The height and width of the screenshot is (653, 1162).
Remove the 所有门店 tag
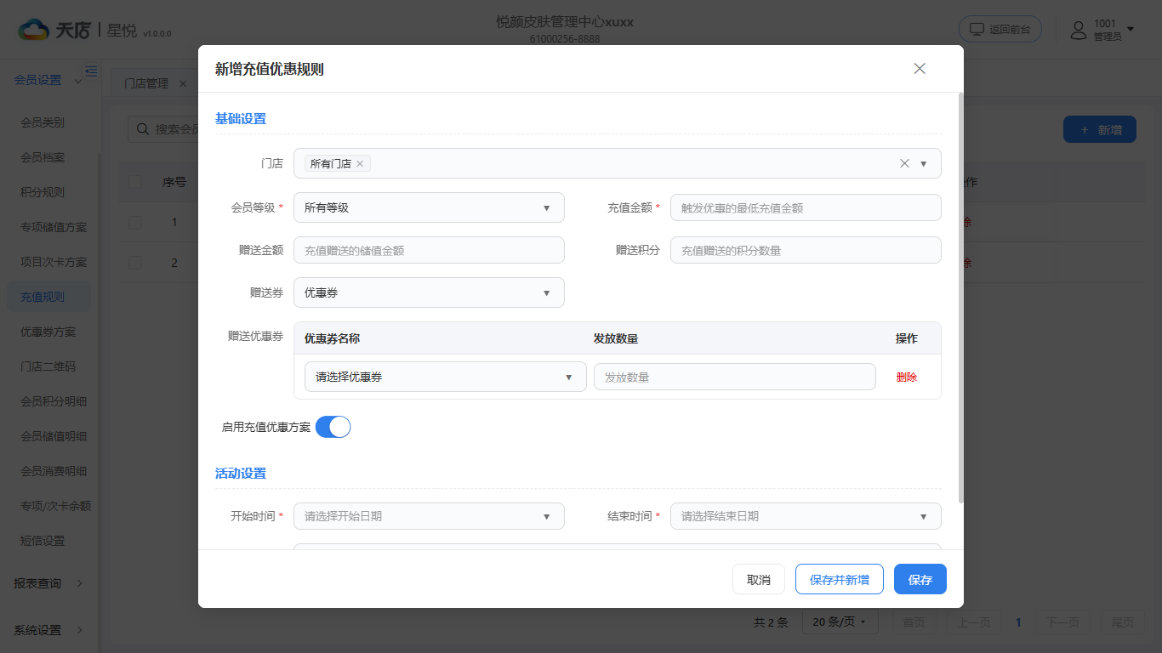[360, 163]
